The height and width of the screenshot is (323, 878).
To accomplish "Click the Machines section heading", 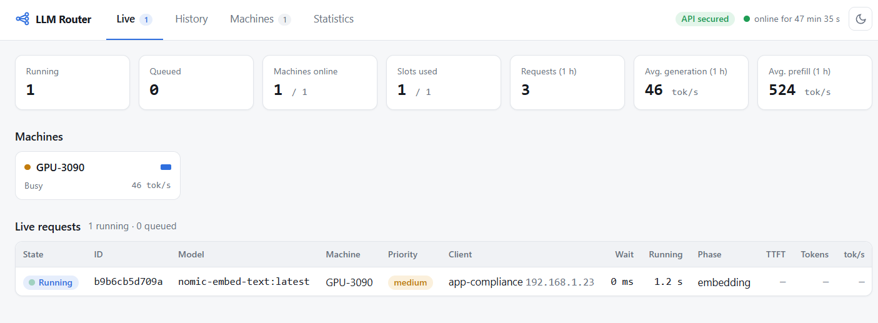I will 39,137.
